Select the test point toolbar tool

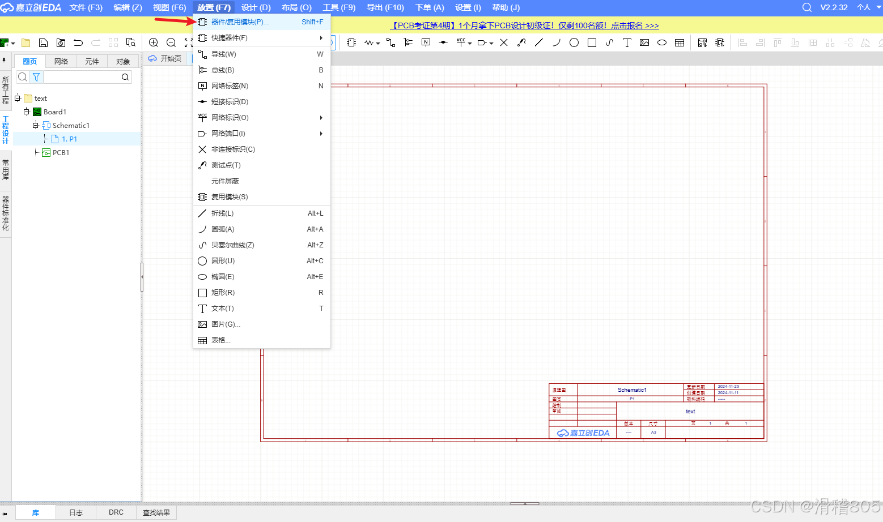click(x=521, y=42)
